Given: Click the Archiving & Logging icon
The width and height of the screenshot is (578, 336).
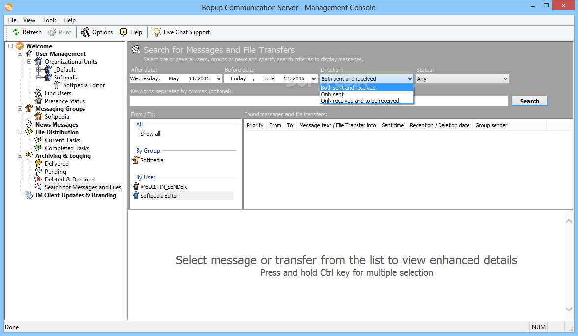Looking at the screenshot, I should (x=29, y=155).
